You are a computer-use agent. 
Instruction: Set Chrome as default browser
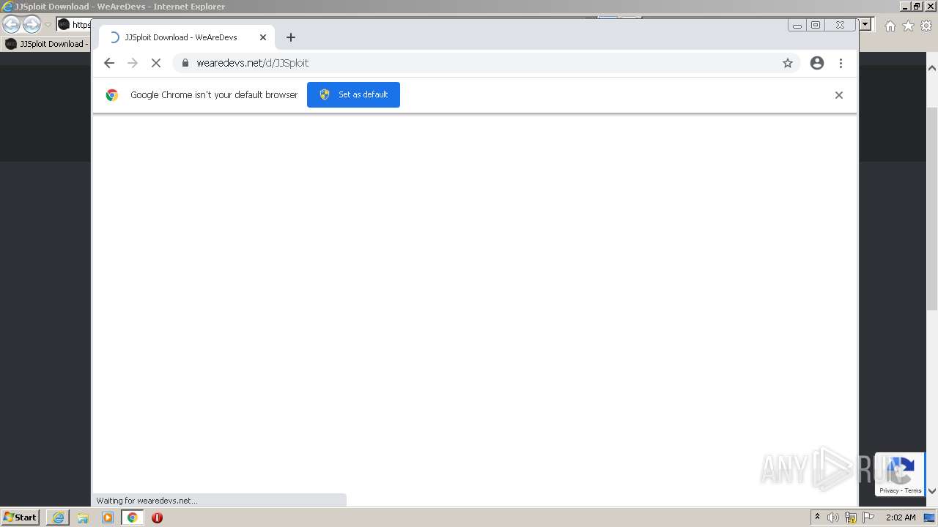[353, 94]
